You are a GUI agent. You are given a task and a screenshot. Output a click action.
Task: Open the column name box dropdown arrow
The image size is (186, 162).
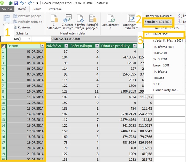(30, 39)
